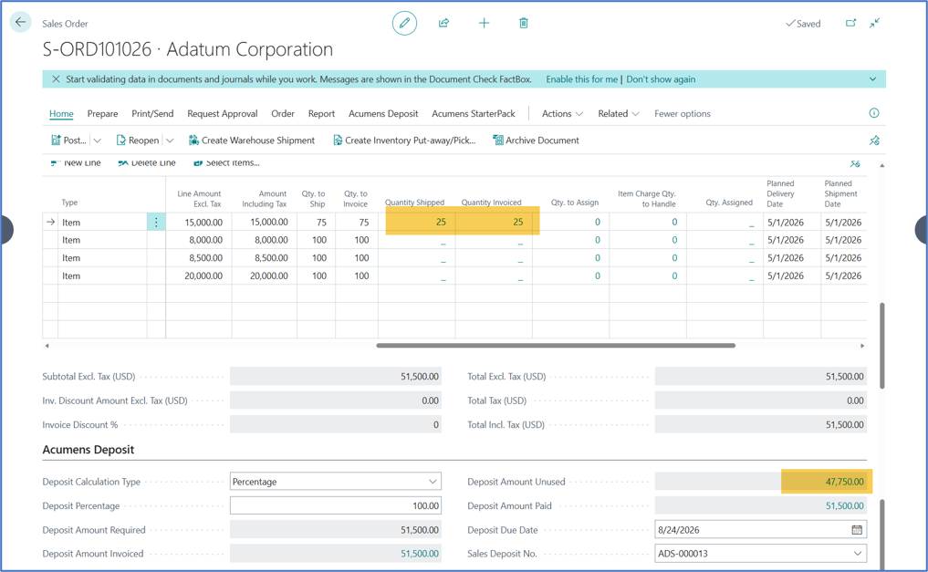Click Delete Line action
928x572 pixels.
tap(147, 162)
